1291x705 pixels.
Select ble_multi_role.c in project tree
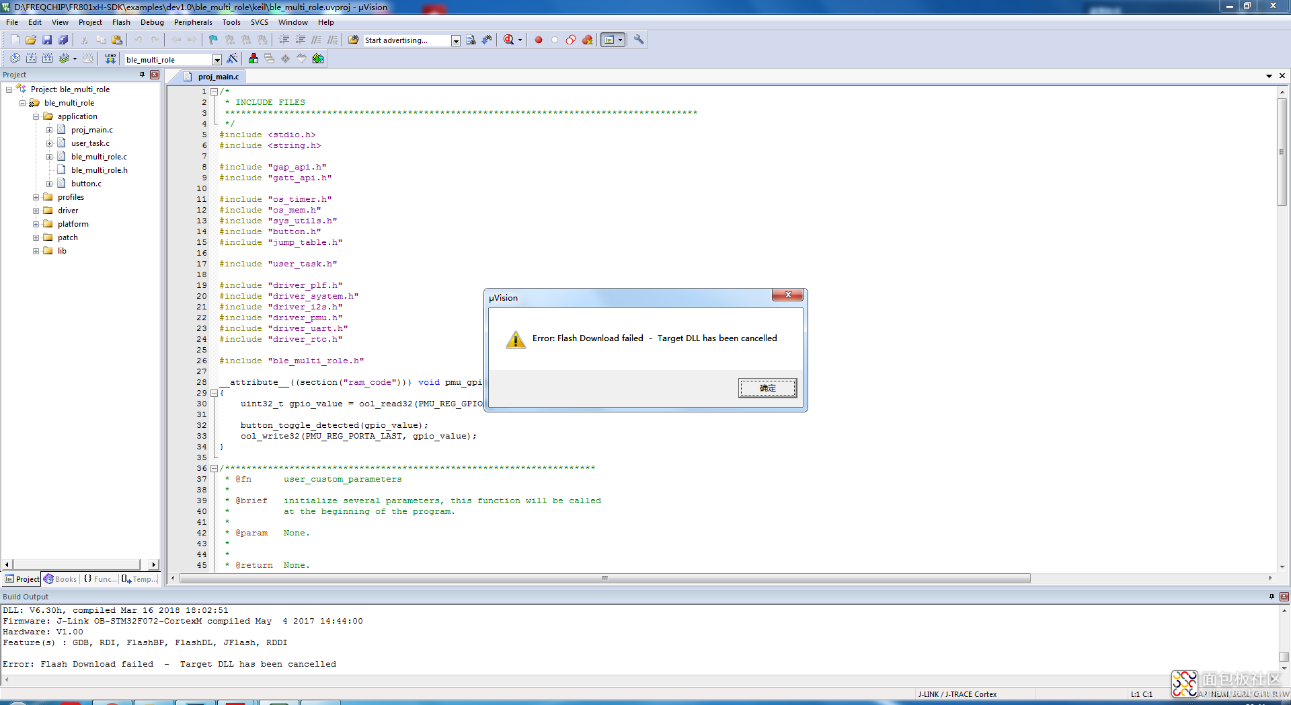(x=99, y=157)
